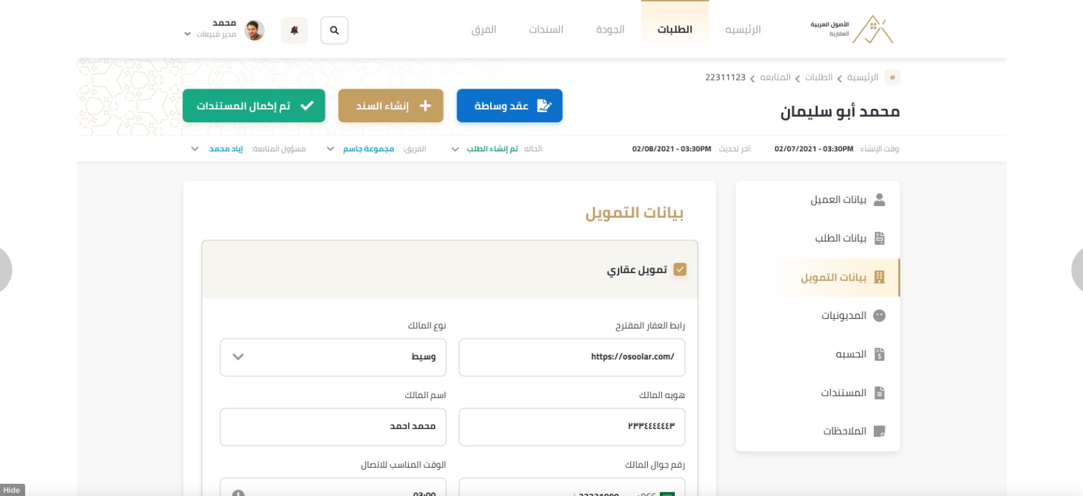Open the نوع المالك dropdown

click(x=333, y=357)
